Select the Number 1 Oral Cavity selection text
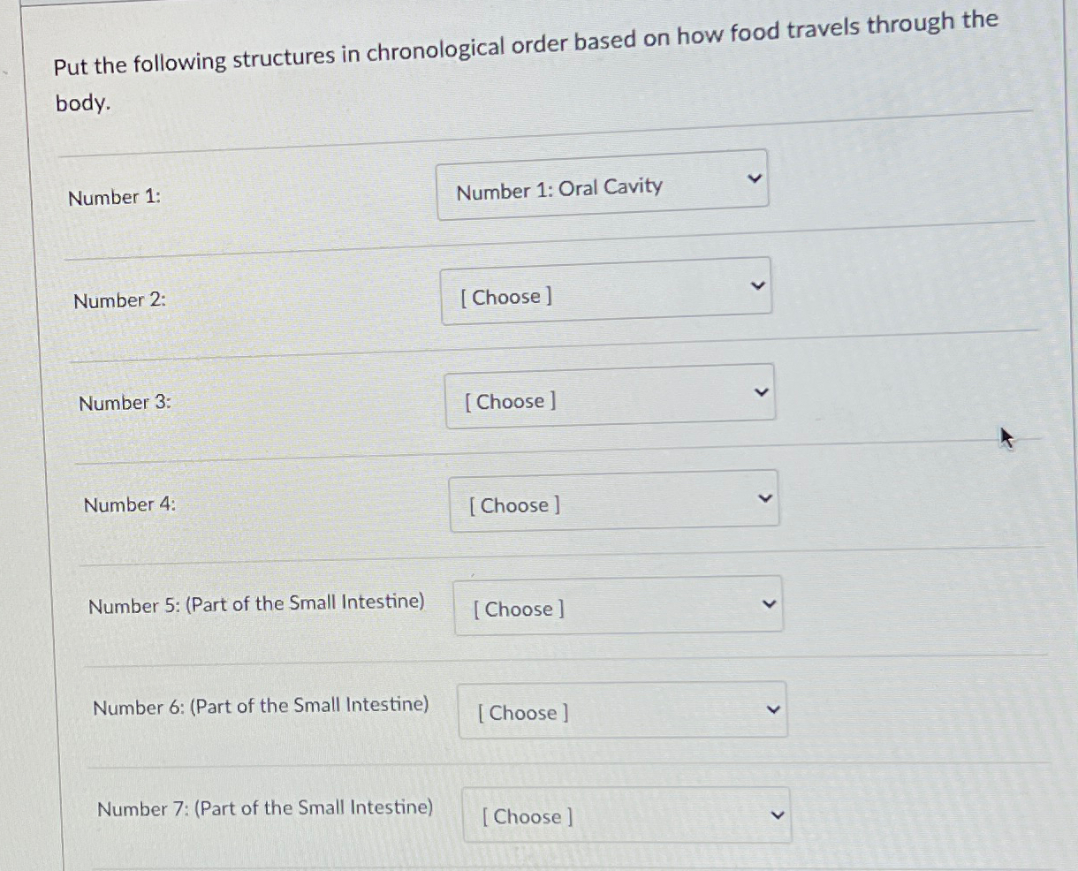This screenshot has width=1078, height=871. pyautogui.click(x=558, y=186)
